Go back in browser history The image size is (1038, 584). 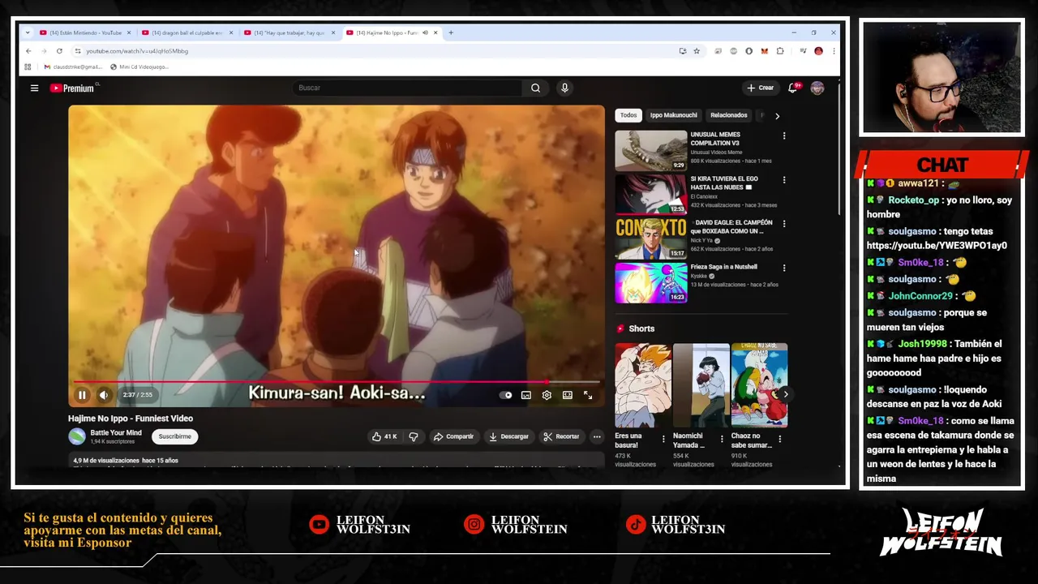(x=28, y=50)
